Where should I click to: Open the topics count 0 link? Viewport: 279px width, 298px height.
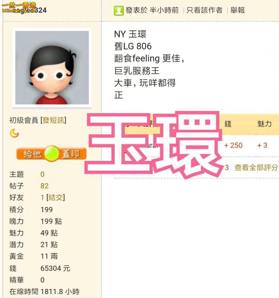tap(43, 174)
